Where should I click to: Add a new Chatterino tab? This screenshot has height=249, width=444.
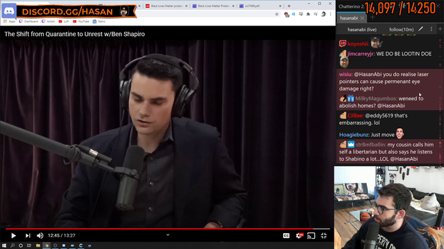click(373, 17)
